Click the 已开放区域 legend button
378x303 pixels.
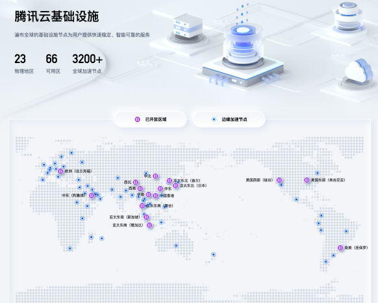coord(151,119)
